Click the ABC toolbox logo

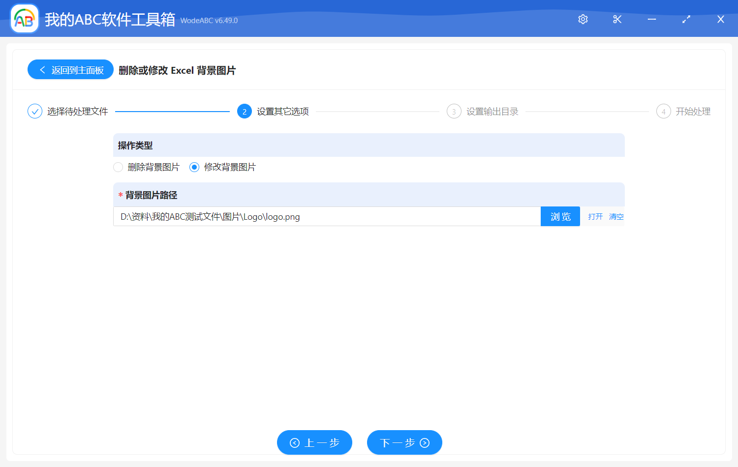[24, 19]
